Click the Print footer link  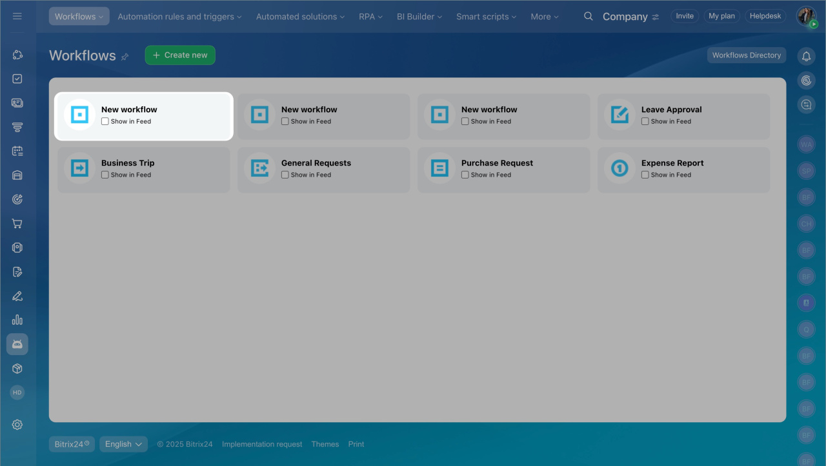pos(356,444)
